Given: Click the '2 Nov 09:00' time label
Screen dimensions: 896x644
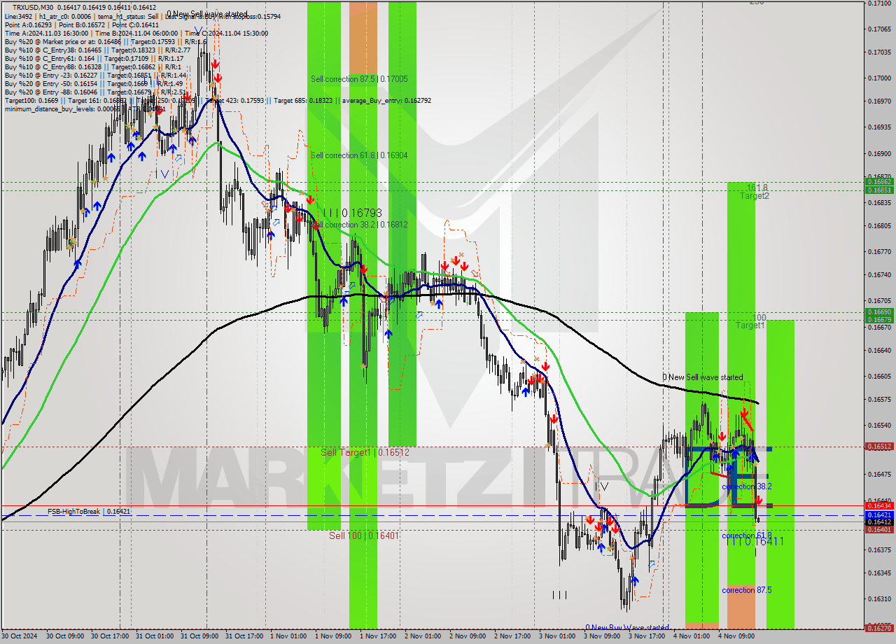Looking at the screenshot, I should tap(468, 637).
